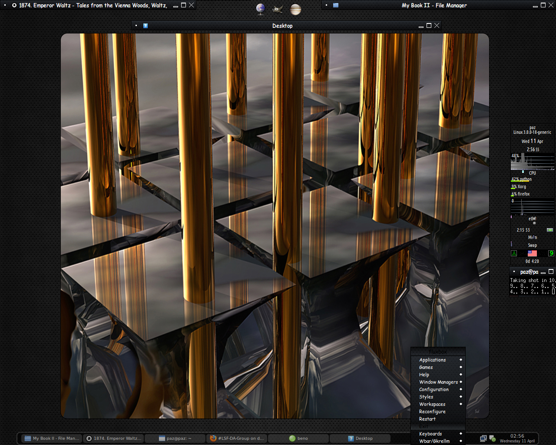This screenshot has width=556, height=445.
Task: Click the Wed 11 Apr date in GKrellM
Action: [x=533, y=141]
